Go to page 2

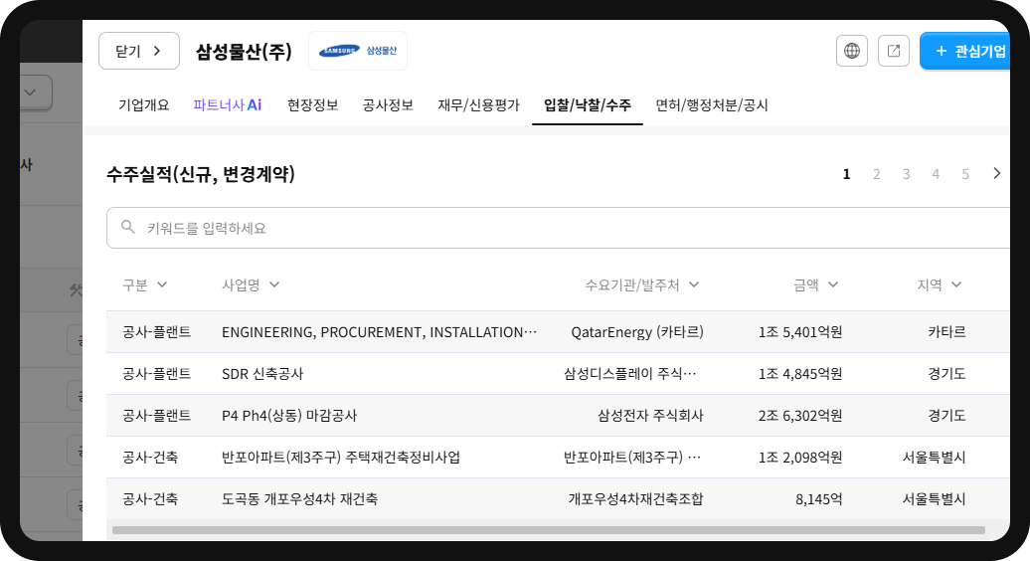pyautogui.click(x=876, y=174)
